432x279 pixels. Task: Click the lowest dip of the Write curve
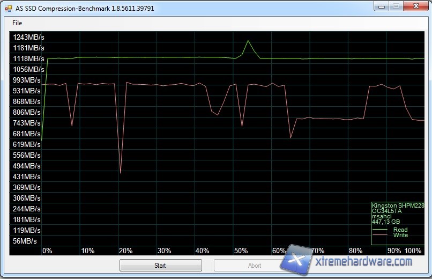(x=121, y=173)
